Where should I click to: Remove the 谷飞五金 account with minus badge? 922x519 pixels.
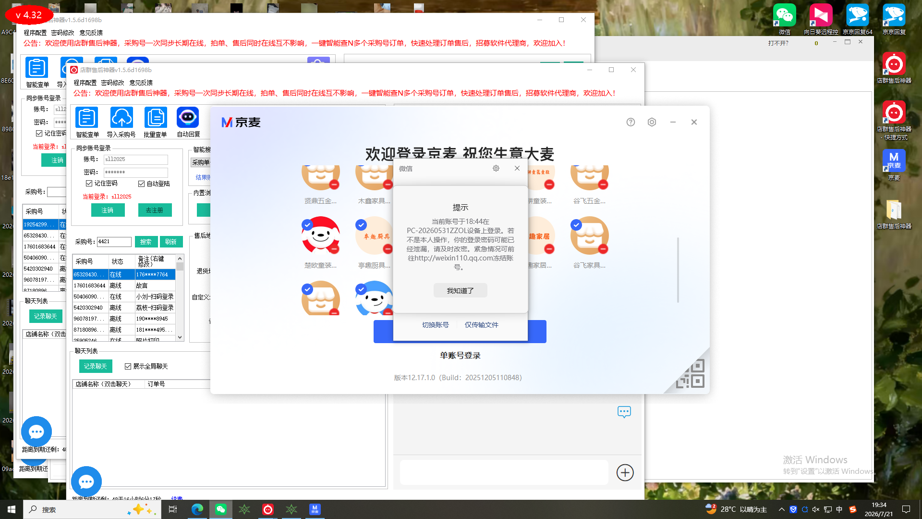point(603,185)
